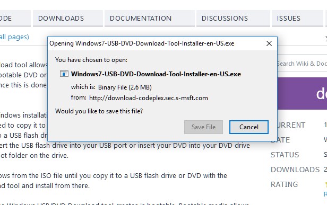Screen dimensions: 327x205
Task: Click the download-codeplex source URL text
Action: (x=149, y=98)
